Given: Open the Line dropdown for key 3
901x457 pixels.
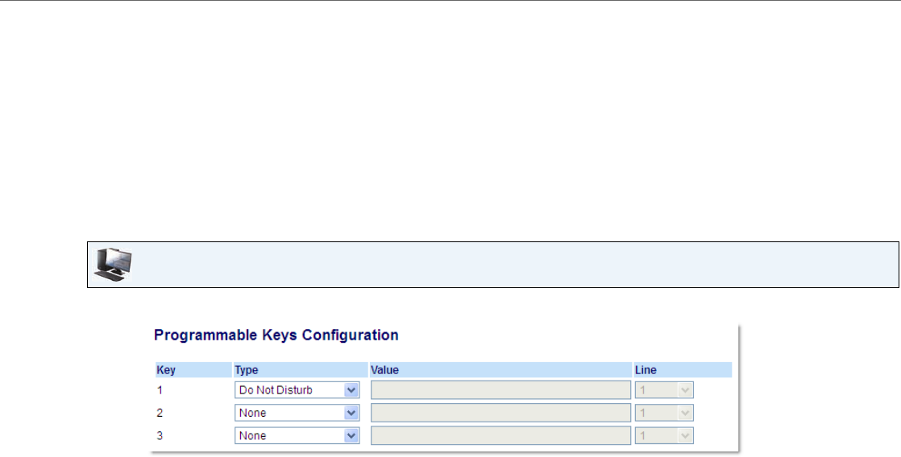Looking at the screenshot, I should click(664, 436).
